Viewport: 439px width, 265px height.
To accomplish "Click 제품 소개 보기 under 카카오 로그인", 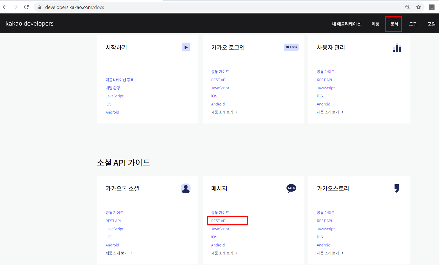I will click(224, 112).
